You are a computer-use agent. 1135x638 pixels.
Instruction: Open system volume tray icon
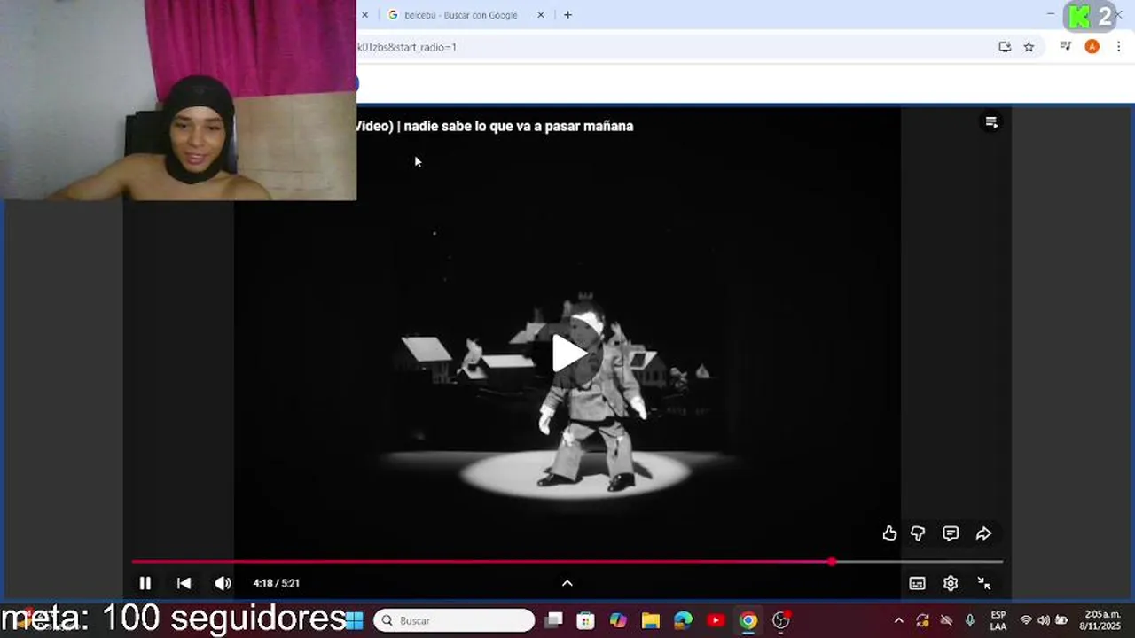point(1043,620)
